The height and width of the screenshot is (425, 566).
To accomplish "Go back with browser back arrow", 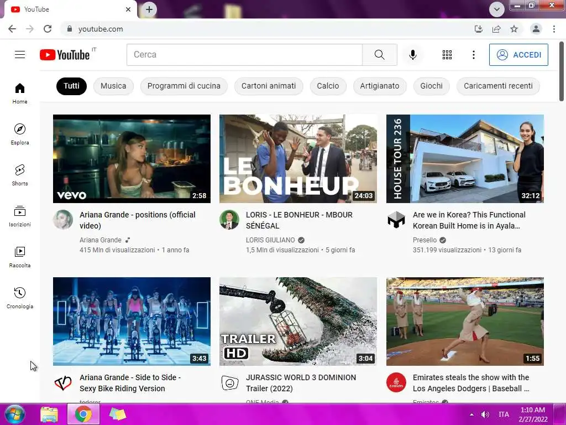I will (12, 29).
